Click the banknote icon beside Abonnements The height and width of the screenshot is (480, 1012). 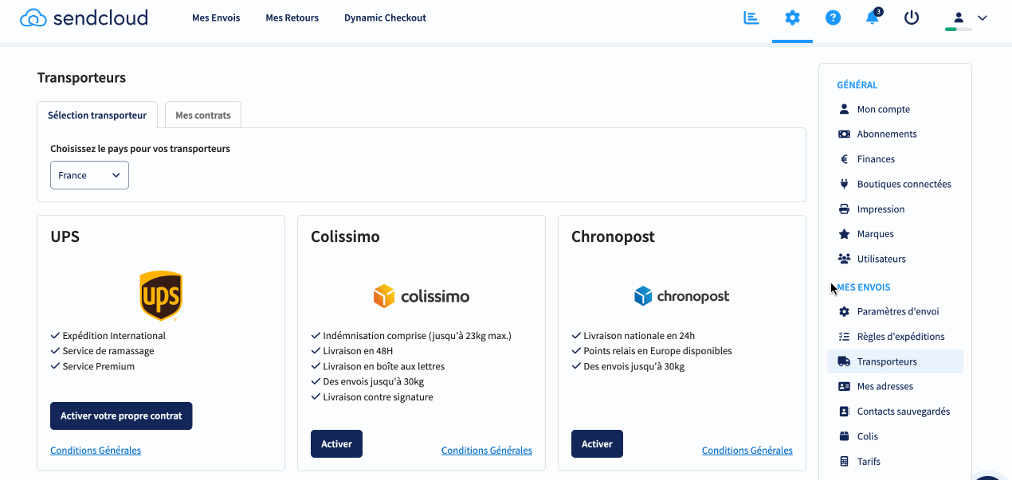845,134
